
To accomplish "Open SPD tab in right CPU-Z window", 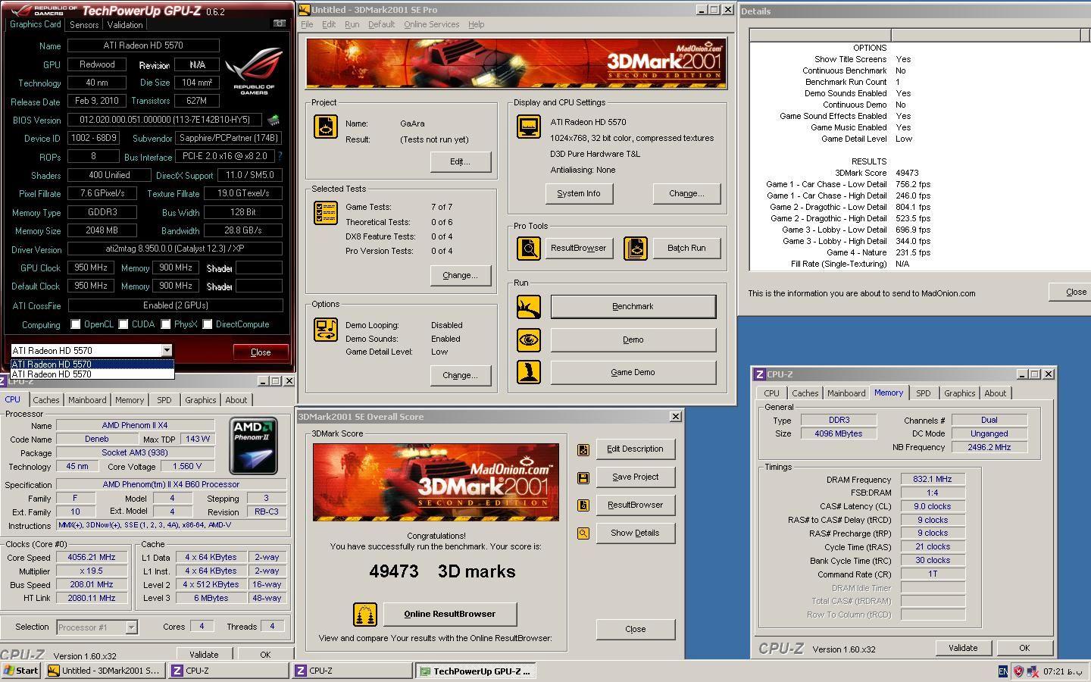I will pyautogui.click(x=923, y=393).
